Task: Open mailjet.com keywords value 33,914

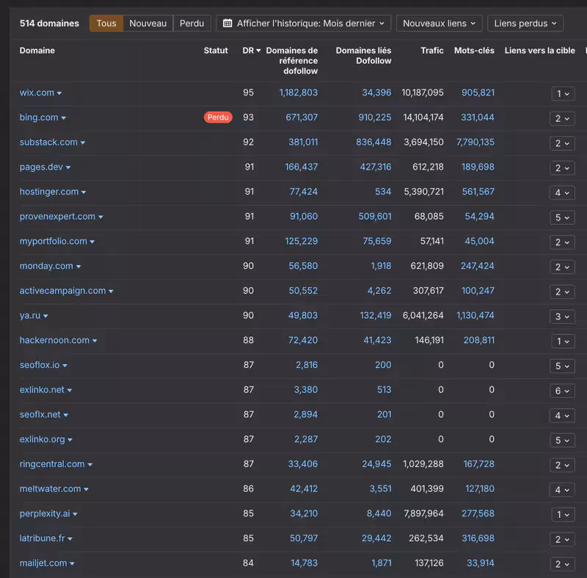Action: [481, 563]
